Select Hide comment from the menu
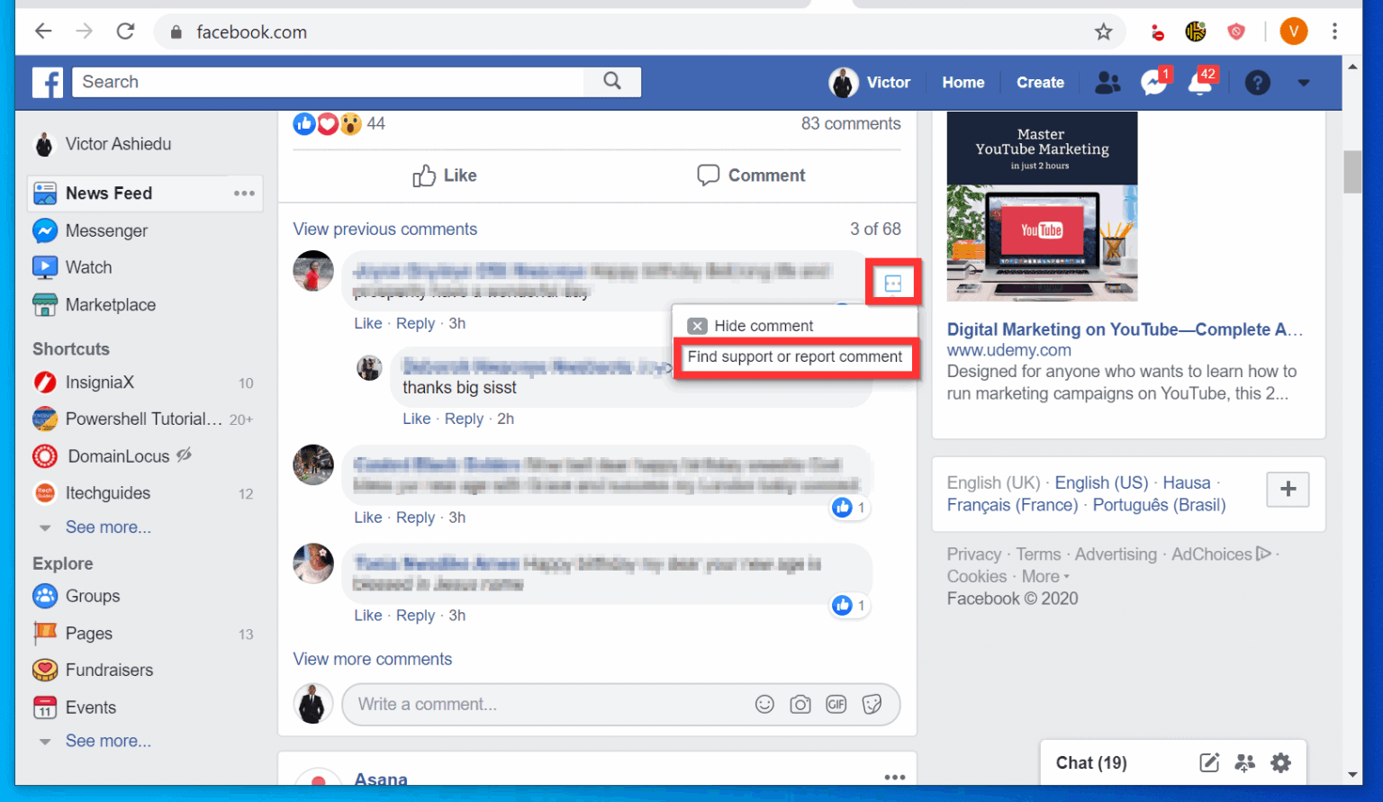Image resolution: width=1383 pixels, height=802 pixels. 762,325
